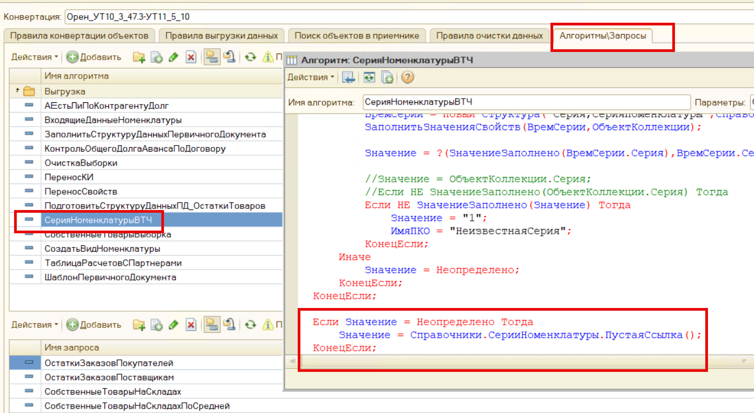Click red X delete mark icon in algorithms toolbar
This screenshot has height=413, width=754.
pyautogui.click(x=191, y=57)
